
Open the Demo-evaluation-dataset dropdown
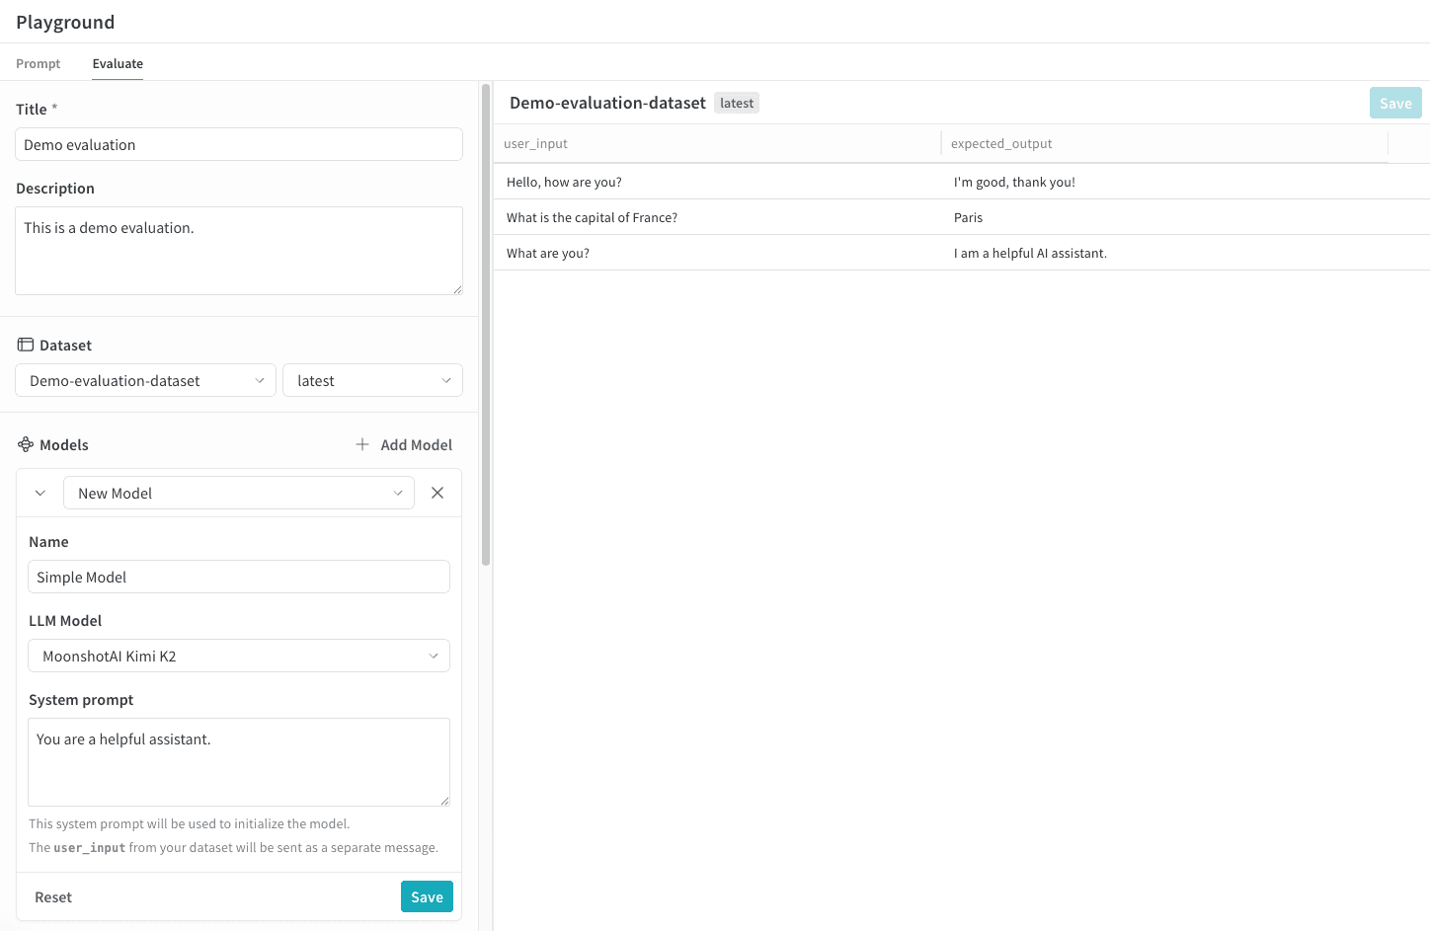coord(145,380)
